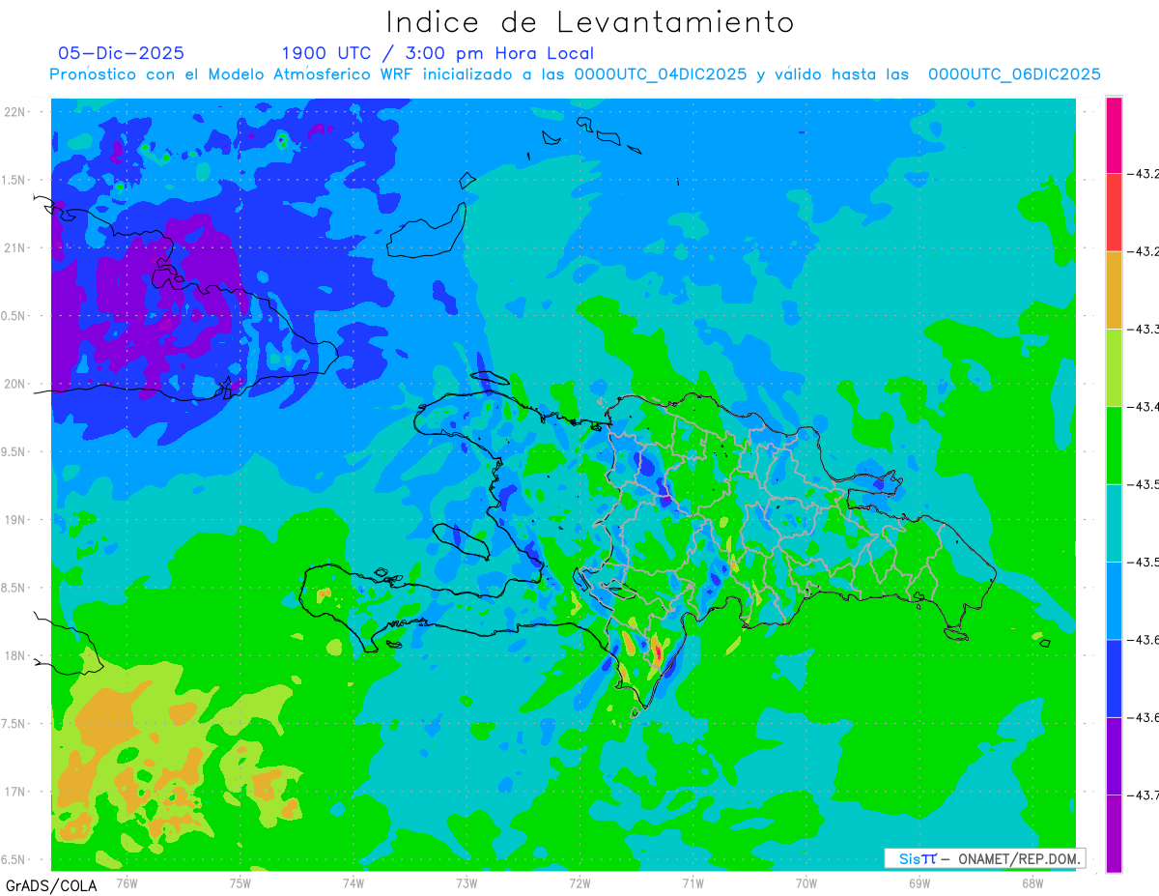Pick the bottom violet swatch on the color bar
This screenshot has width=1159, height=896.
pyautogui.click(x=1114, y=833)
